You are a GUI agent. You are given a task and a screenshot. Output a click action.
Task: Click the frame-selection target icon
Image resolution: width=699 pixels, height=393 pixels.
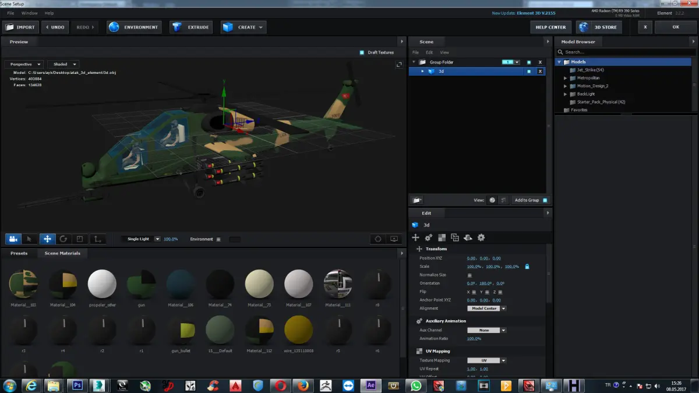click(378, 239)
